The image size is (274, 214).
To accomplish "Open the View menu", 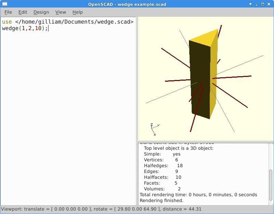I will click(x=61, y=12).
